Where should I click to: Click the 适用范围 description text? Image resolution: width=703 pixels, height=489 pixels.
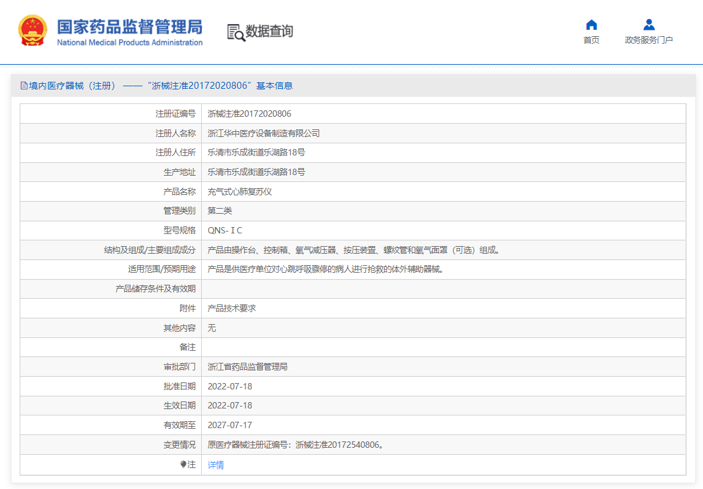coord(325,270)
